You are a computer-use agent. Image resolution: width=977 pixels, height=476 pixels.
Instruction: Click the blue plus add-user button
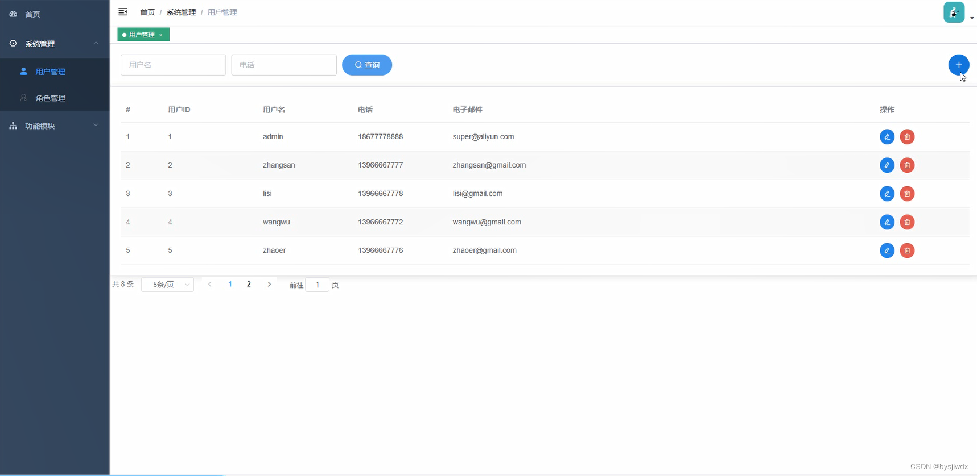959,65
